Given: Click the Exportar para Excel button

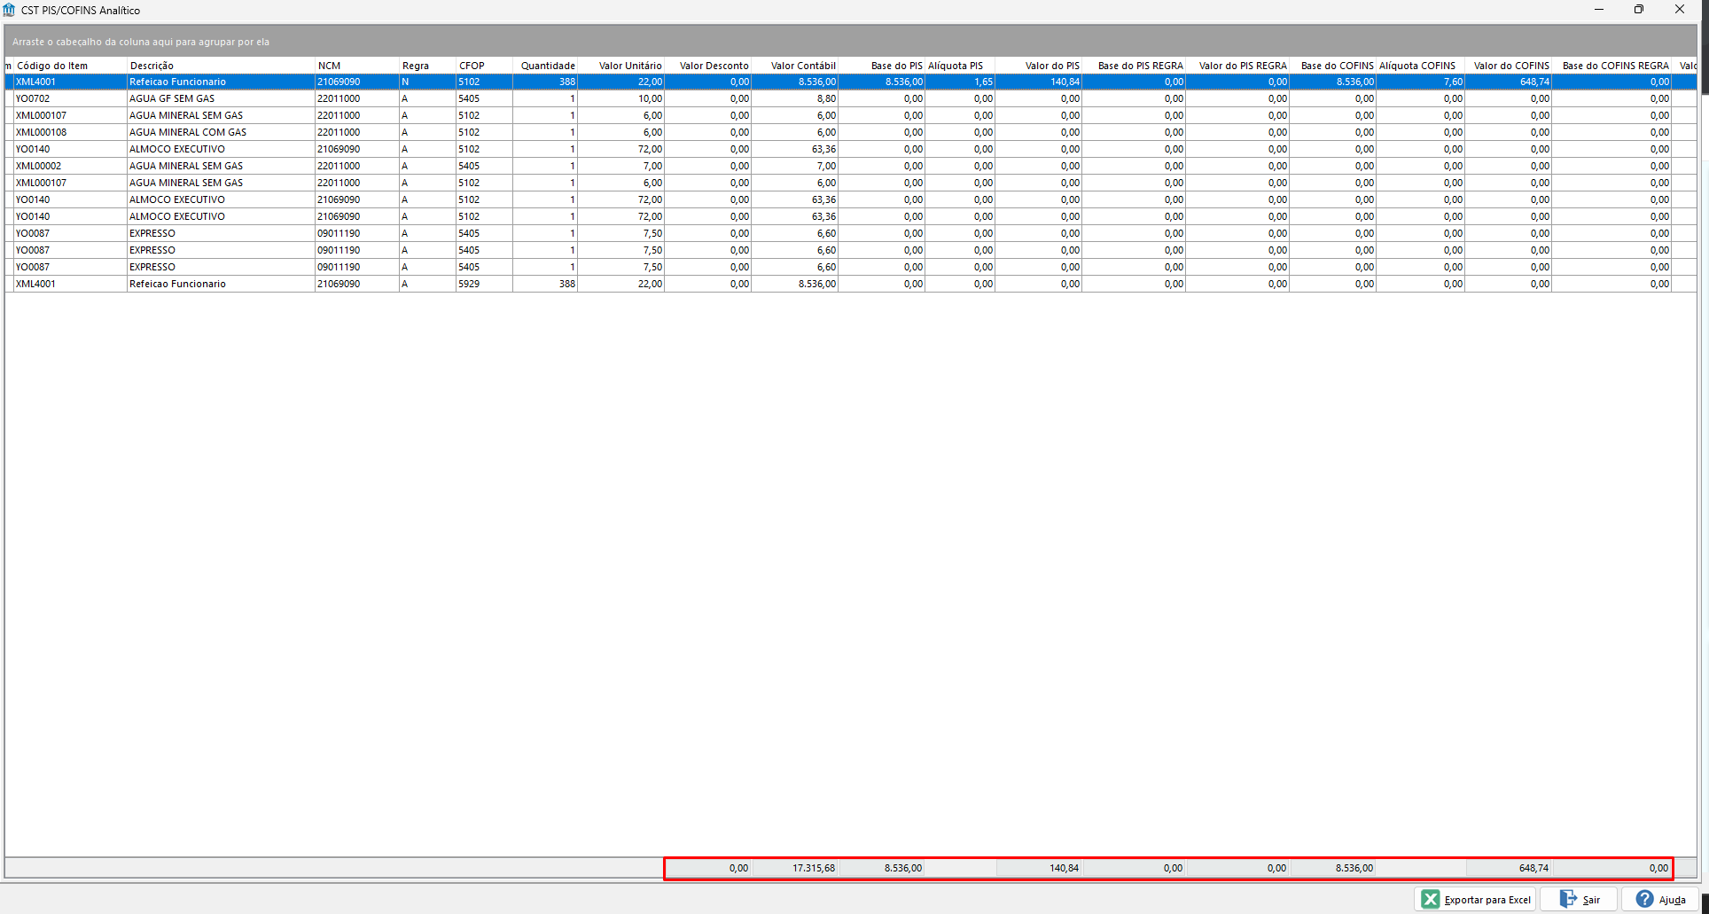Looking at the screenshot, I should point(1476,899).
